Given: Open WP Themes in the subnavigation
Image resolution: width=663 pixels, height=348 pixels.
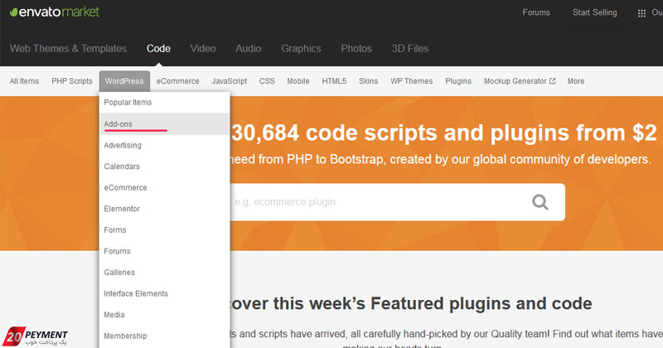Looking at the screenshot, I should 411,80.
